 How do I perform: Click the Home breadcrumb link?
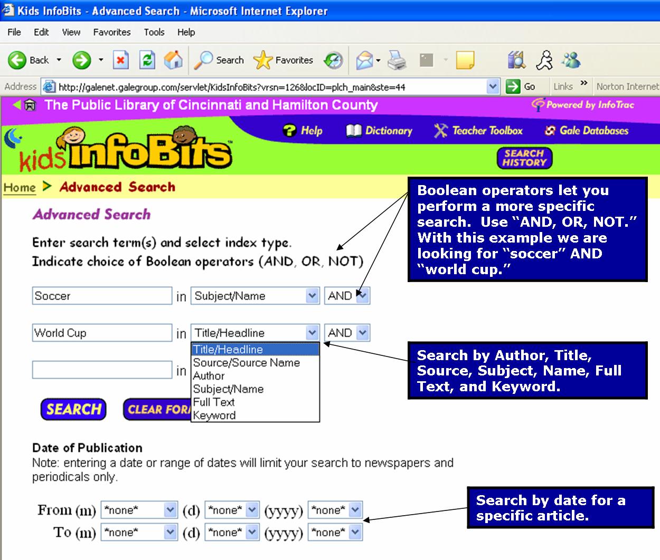pyautogui.click(x=20, y=187)
